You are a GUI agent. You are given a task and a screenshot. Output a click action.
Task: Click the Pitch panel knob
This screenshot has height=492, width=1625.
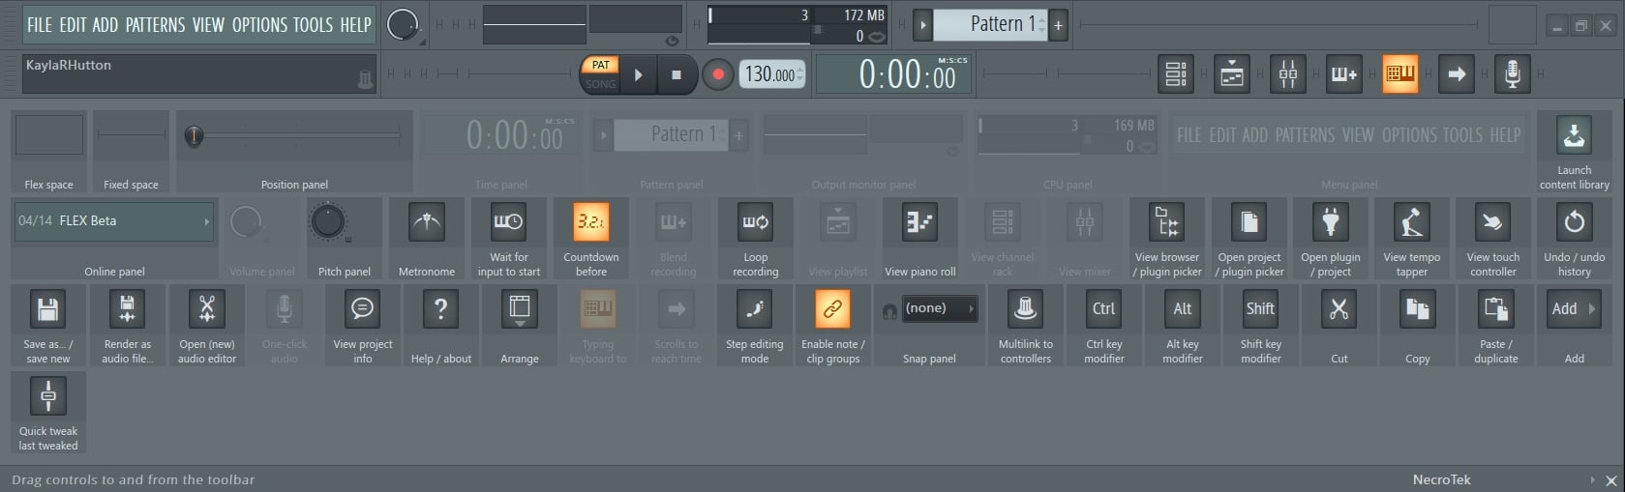(328, 222)
